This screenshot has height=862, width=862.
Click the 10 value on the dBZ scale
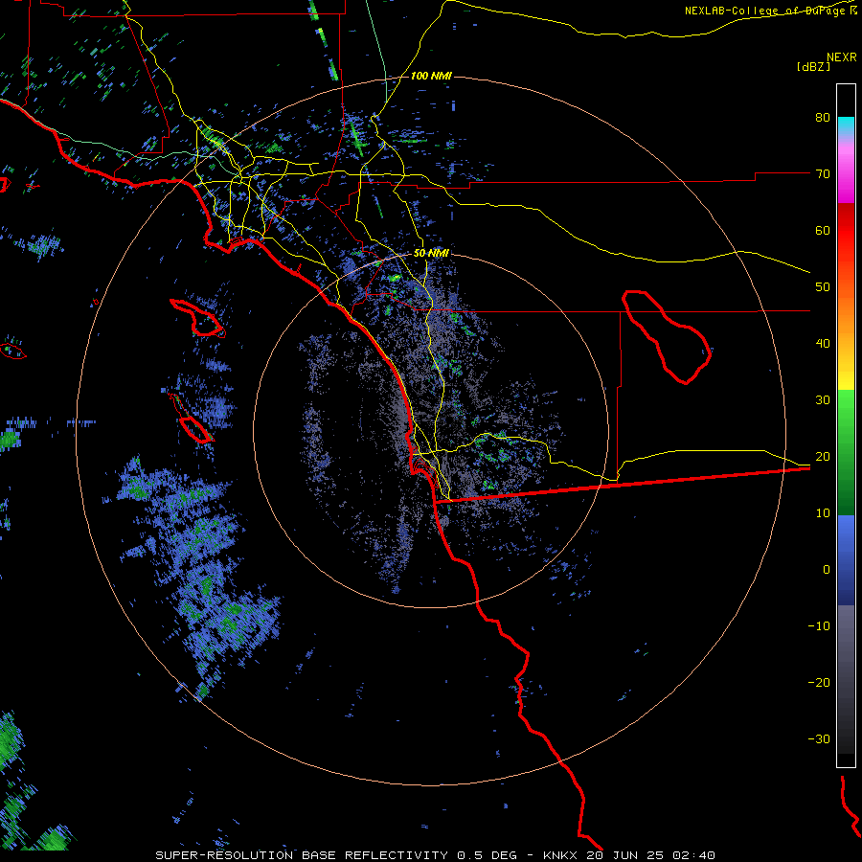tap(823, 513)
